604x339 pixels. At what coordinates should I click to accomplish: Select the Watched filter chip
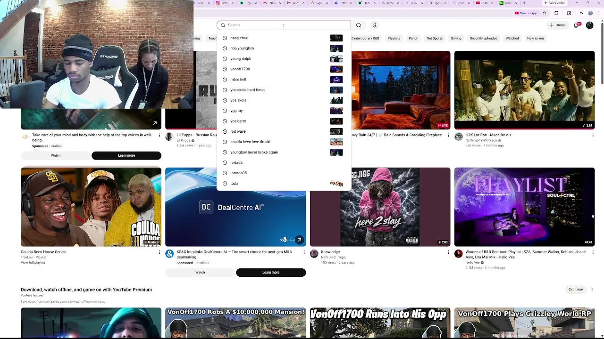(512, 38)
